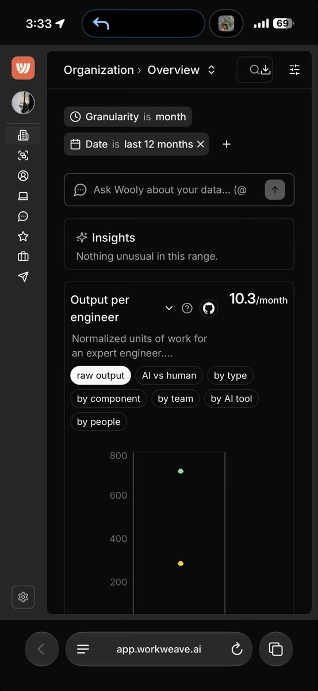Click the 'Normalized units of work' description
318x691 pixels.
(x=140, y=345)
